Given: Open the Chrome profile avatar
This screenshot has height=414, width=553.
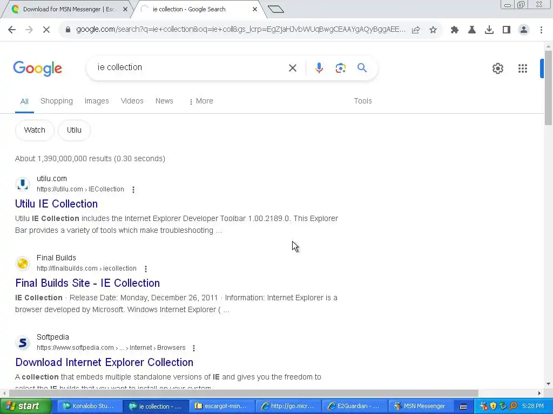Looking at the screenshot, I should [x=524, y=30].
